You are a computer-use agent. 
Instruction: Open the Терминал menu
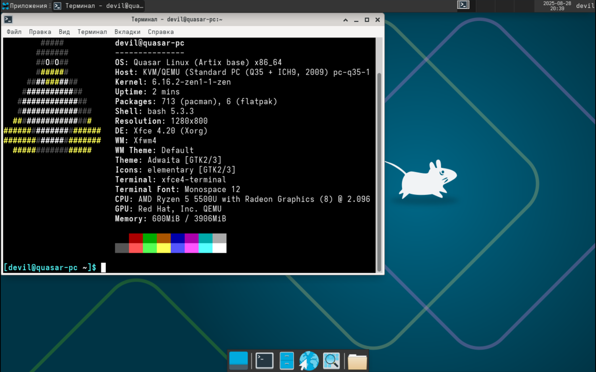tap(91, 31)
